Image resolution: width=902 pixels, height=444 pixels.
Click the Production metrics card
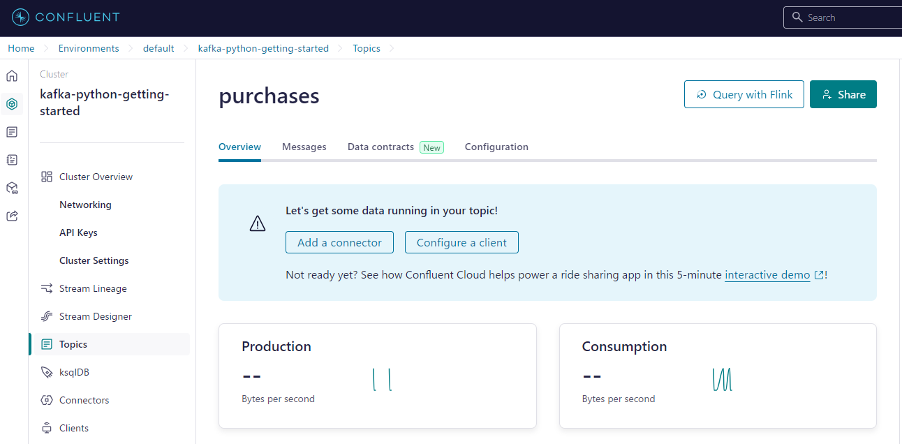point(378,376)
